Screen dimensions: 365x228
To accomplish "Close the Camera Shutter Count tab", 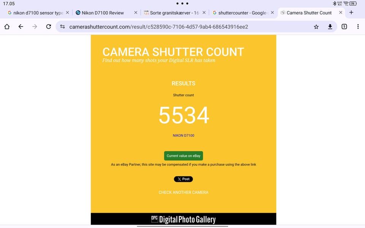I will pyautogui.click(x=341, y=13).
